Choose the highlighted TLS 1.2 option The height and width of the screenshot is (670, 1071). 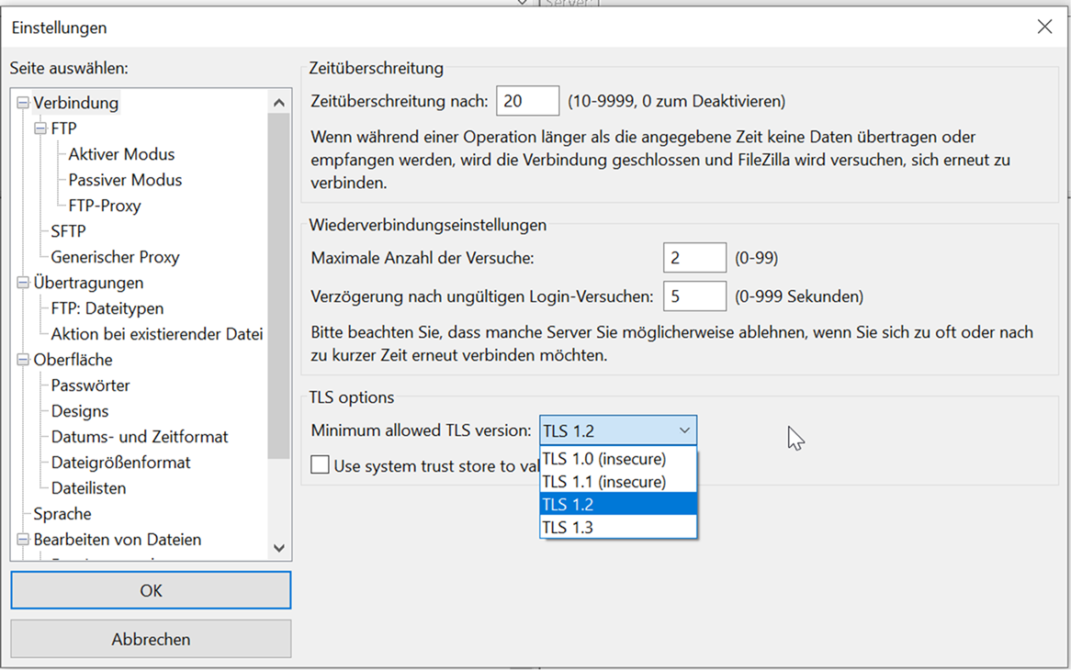(x=618, y=504)
